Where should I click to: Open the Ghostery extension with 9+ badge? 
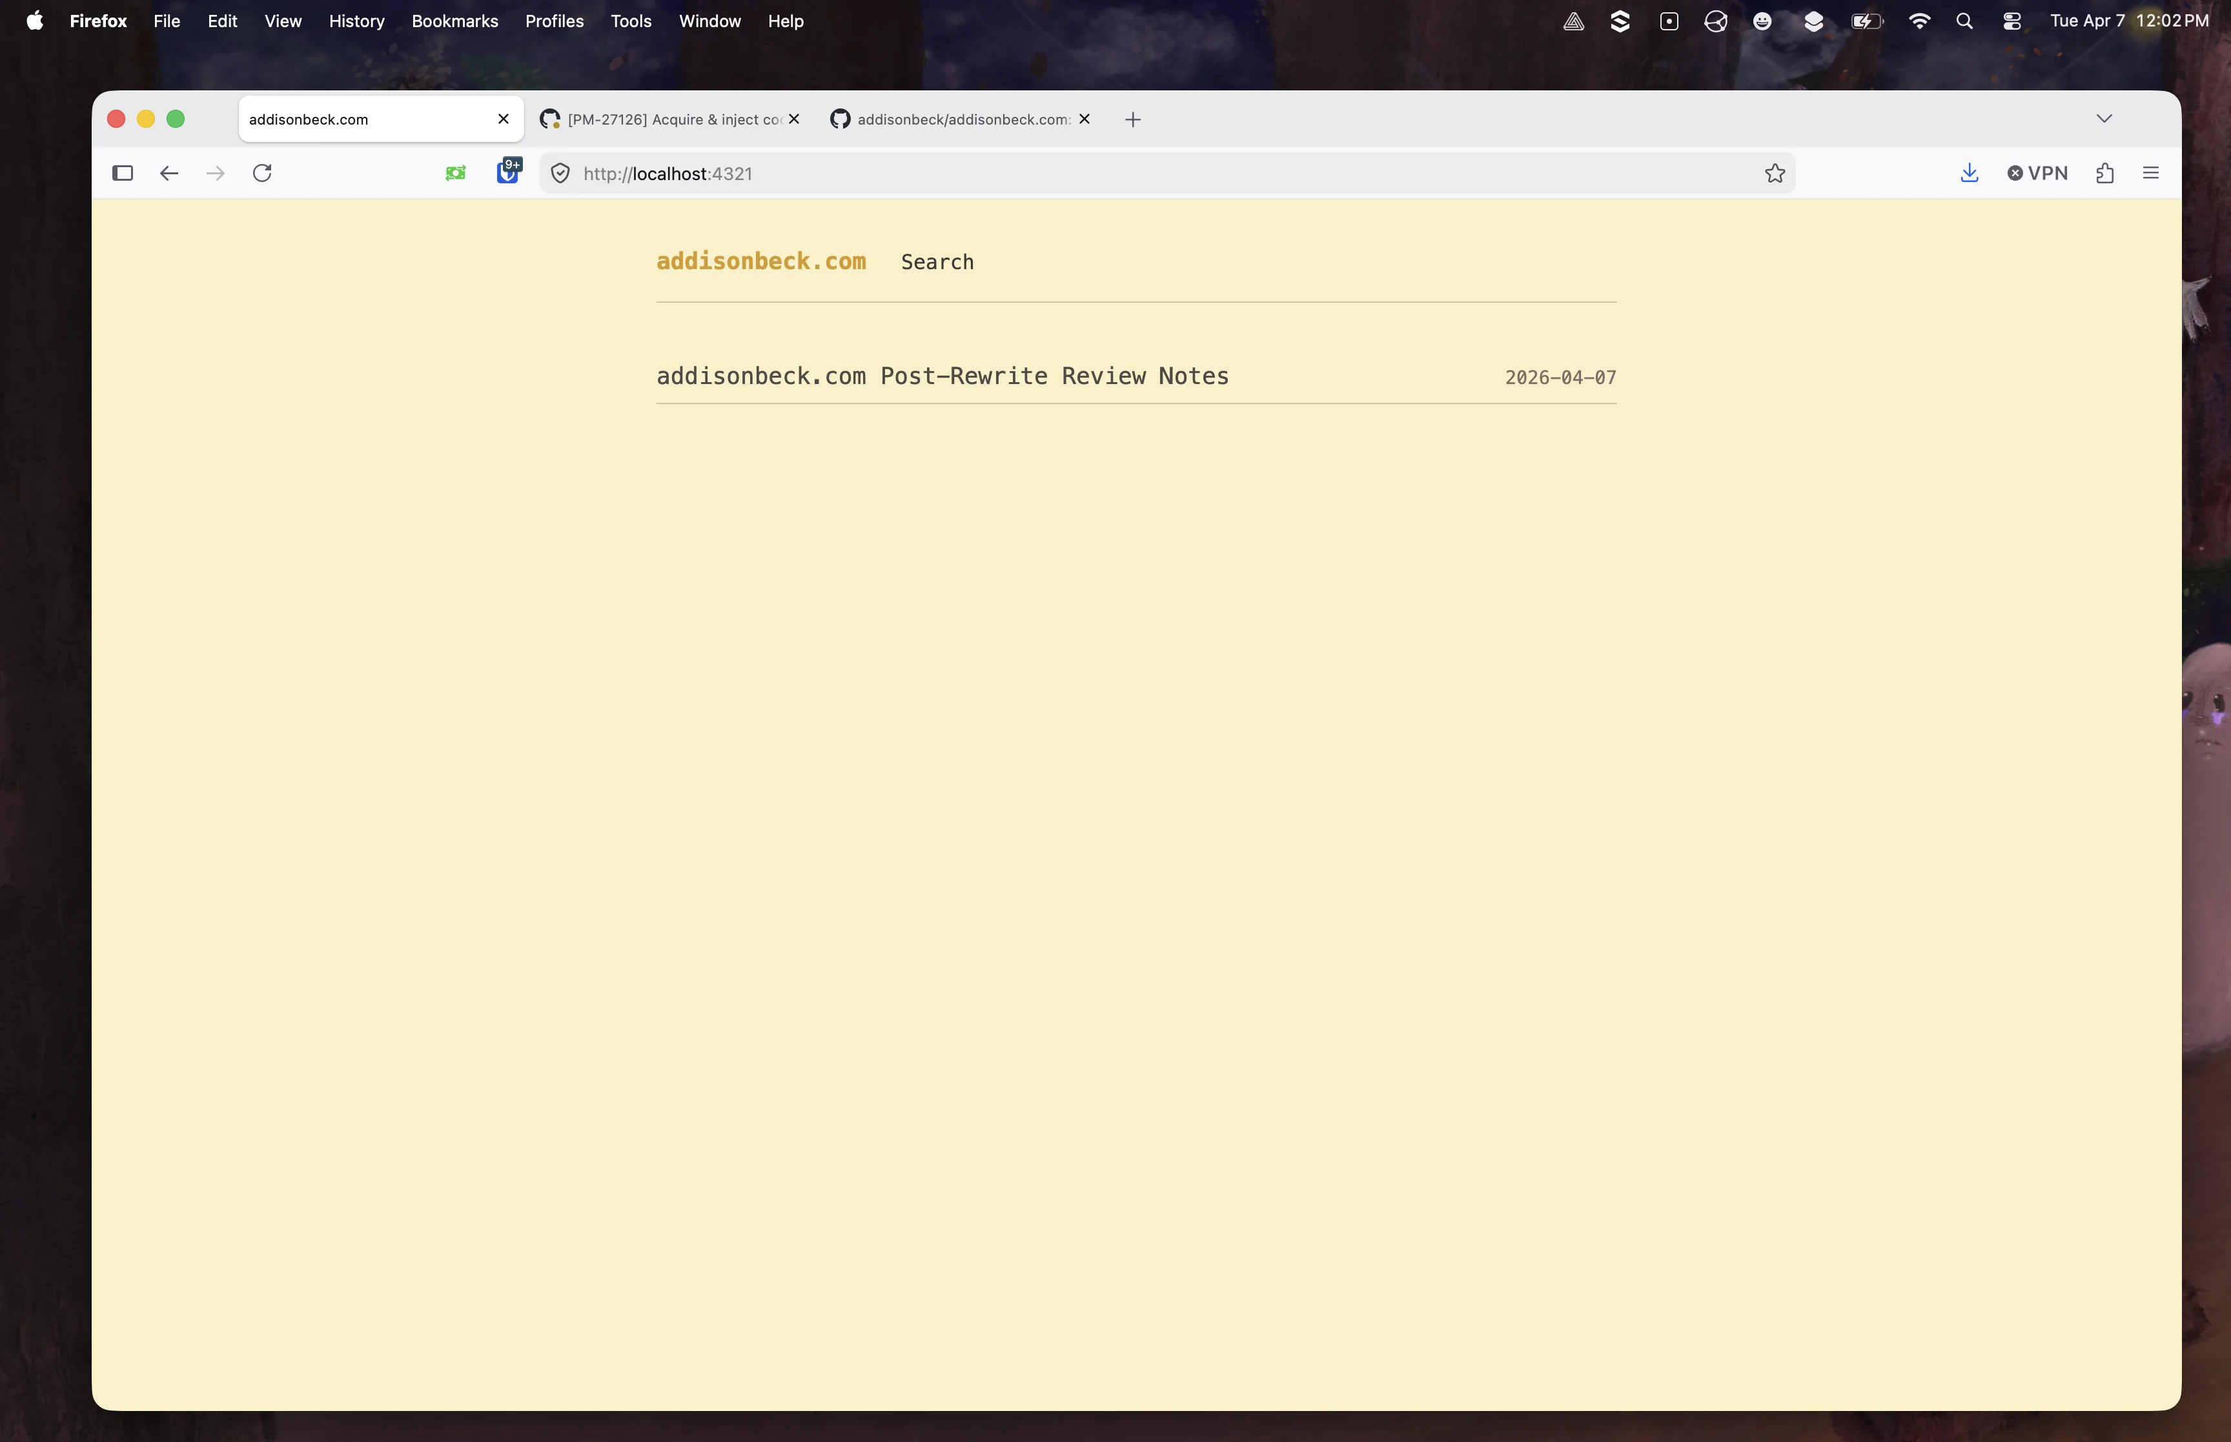pyautogui.click(x=508, y=173)
